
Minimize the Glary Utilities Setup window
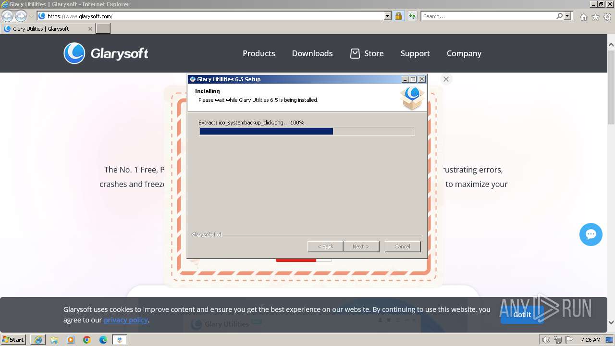click(x=405, y=79)
